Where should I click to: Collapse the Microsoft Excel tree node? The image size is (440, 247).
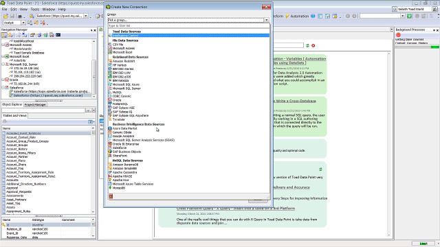click(x=3, y=56)
